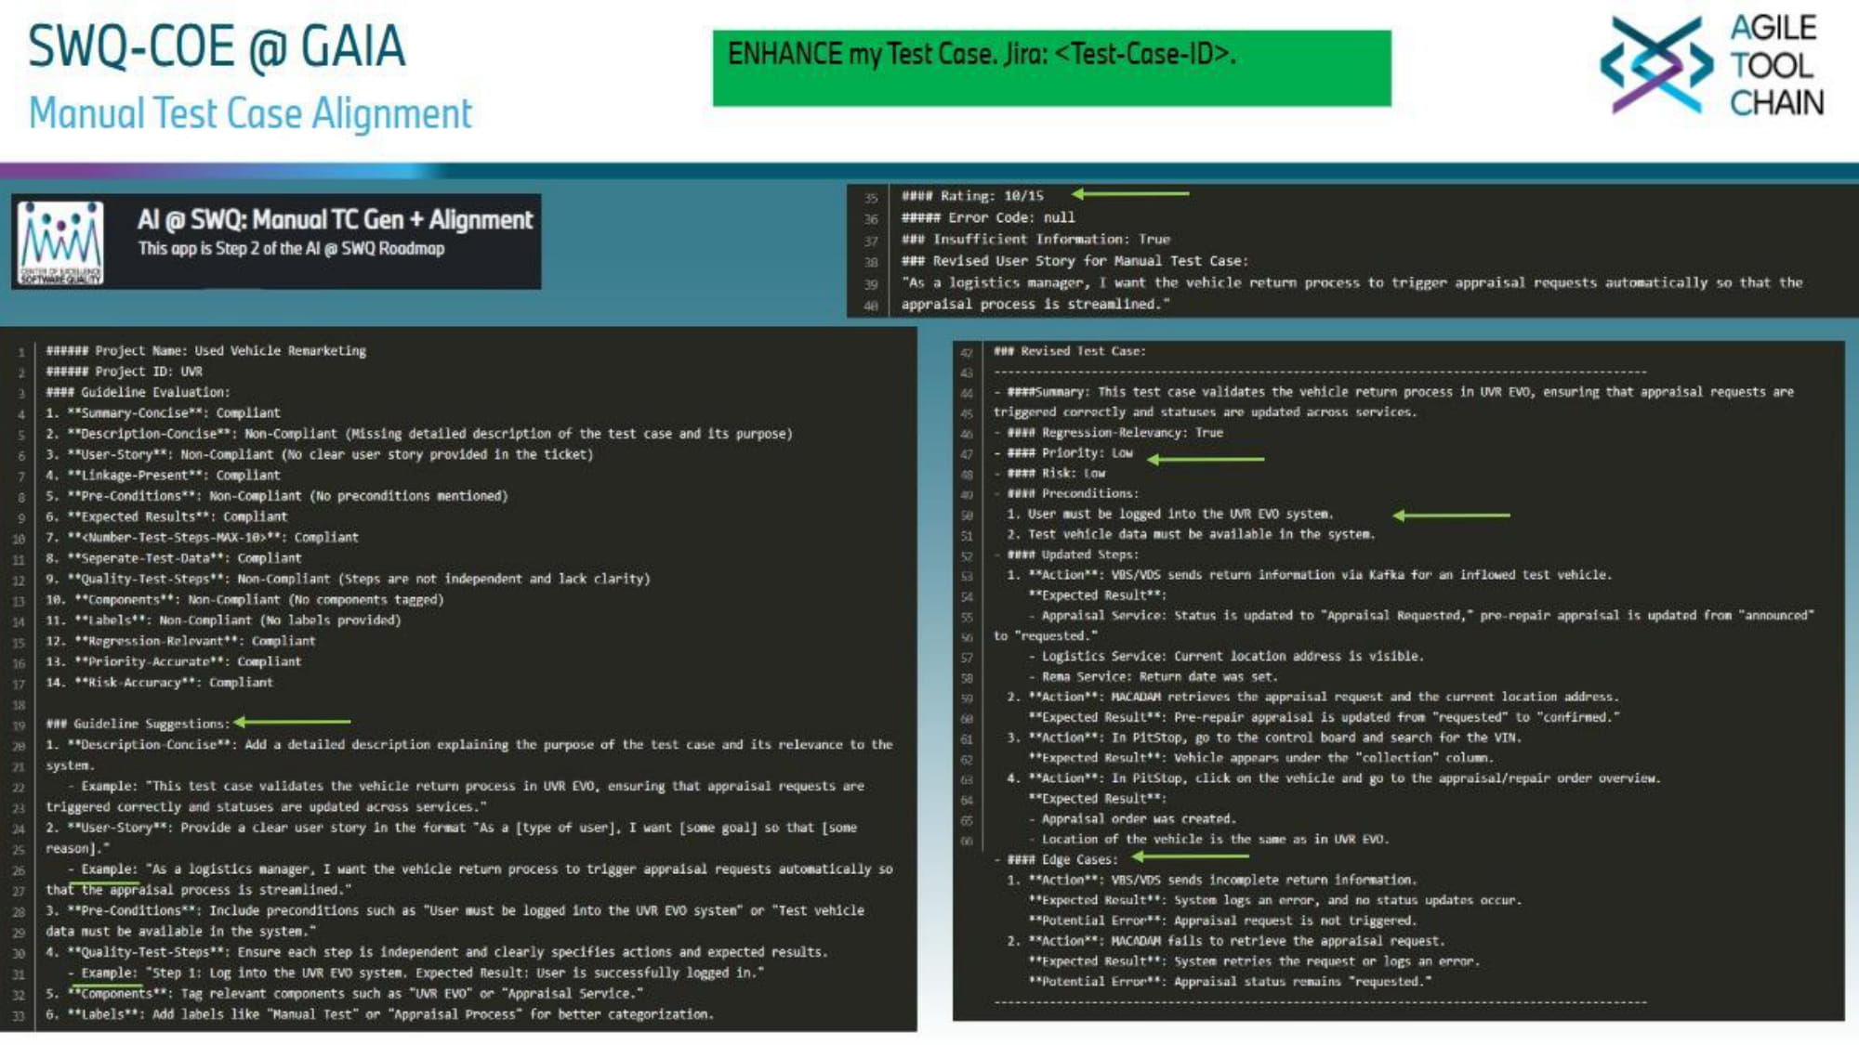The width and height of the screenshot is (1859, 1045).
Task: Click the AGILE TOOL CHAIN text
Action: (1775, 65)
